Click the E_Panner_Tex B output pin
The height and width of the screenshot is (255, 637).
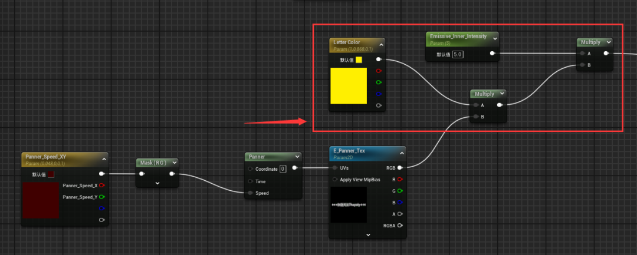(400, 203)
